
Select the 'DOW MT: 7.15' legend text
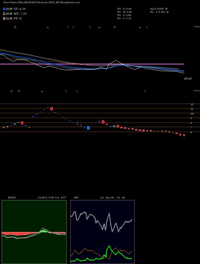click(16, 14)
